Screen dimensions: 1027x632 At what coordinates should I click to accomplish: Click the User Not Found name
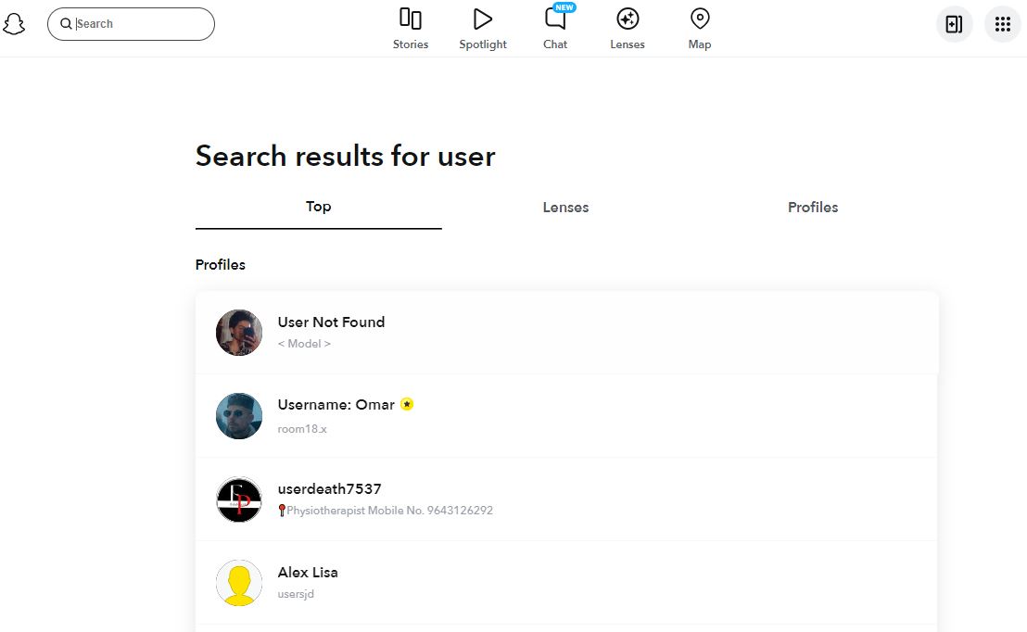click(332, 322)
